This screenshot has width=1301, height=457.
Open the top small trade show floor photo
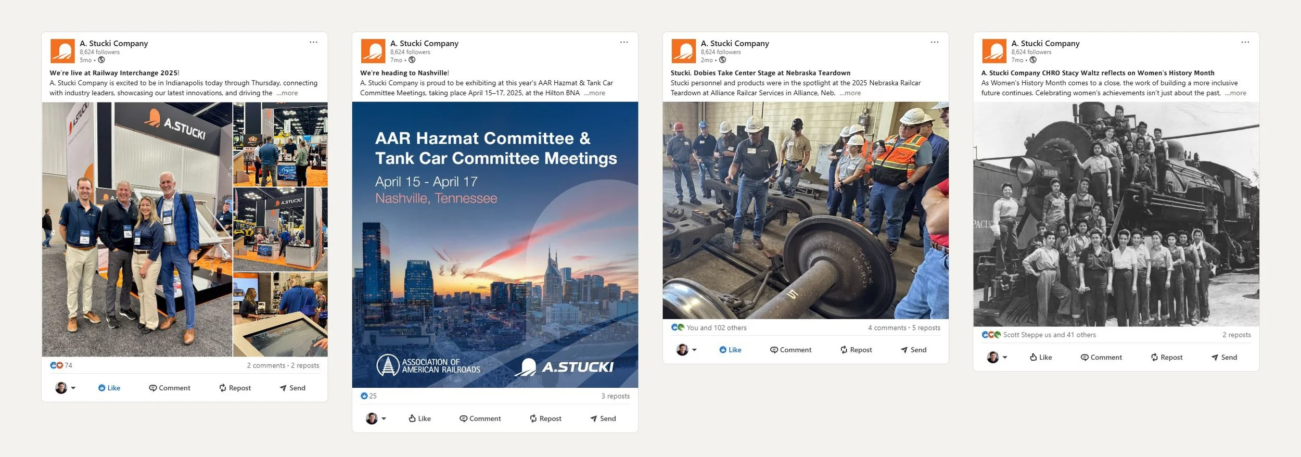[280, 144]
